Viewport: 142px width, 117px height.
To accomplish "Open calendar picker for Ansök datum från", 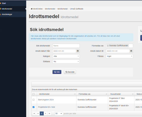I will pos(78,51).
